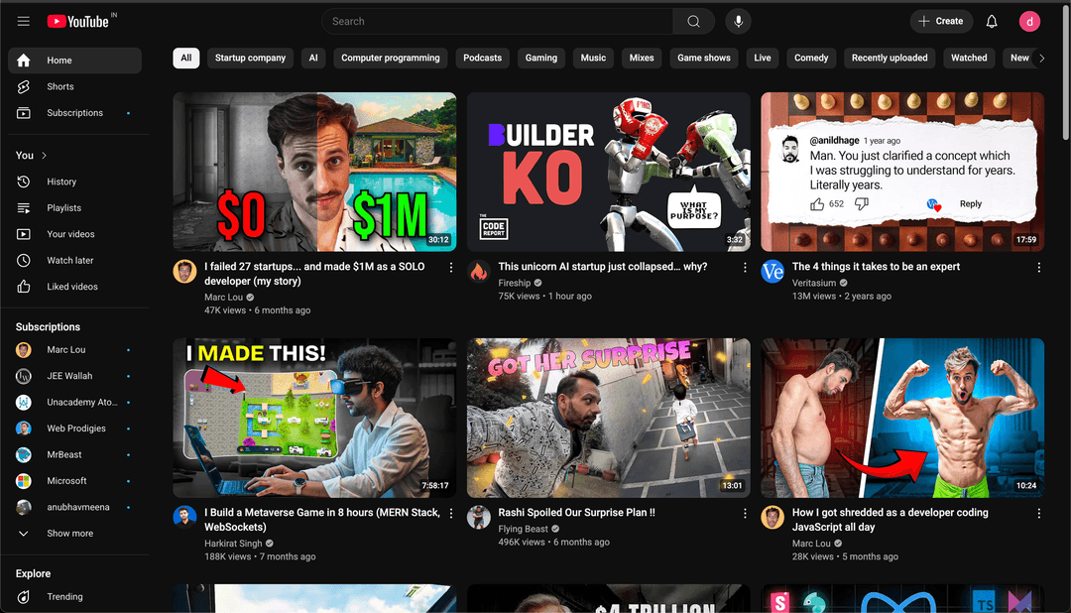The image size is (1071, 613).
Task: Click the Microsoft subscription avatar
Action: (23, 481)
